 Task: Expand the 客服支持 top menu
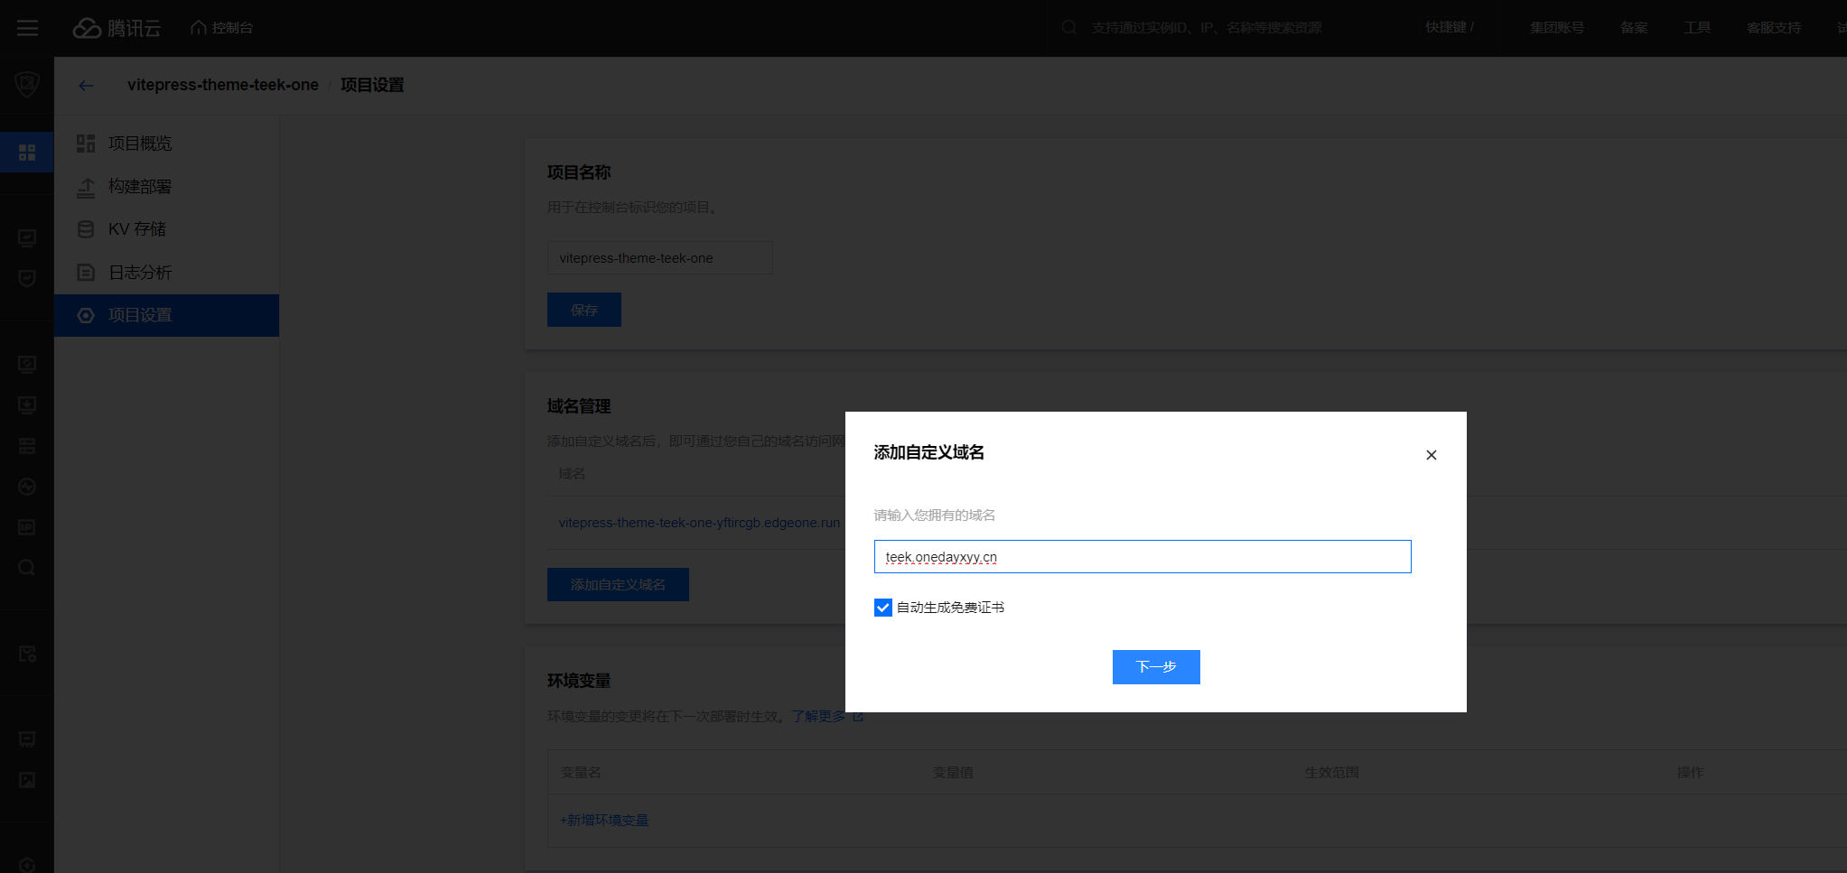(1773, 28)
